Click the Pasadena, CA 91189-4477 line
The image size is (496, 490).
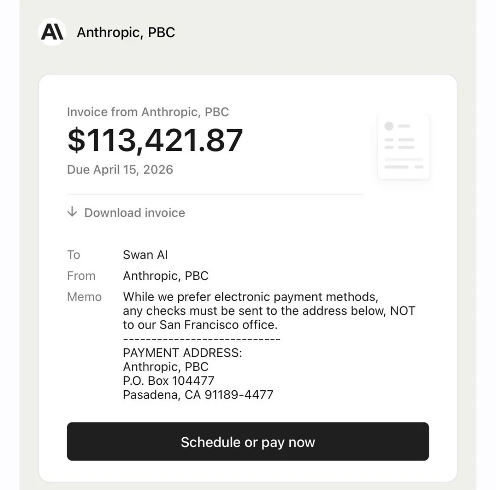[198, 395]
